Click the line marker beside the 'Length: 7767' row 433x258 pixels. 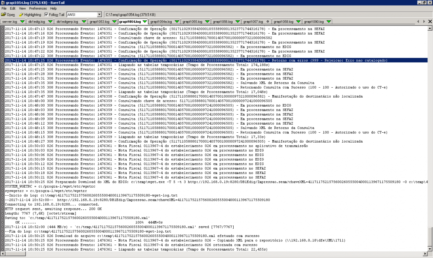tap(2, 213)
